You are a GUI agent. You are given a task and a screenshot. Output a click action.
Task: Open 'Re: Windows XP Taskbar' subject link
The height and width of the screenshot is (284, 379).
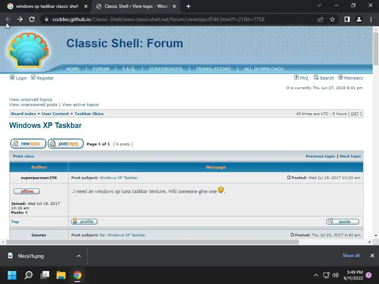pos(123,235)
